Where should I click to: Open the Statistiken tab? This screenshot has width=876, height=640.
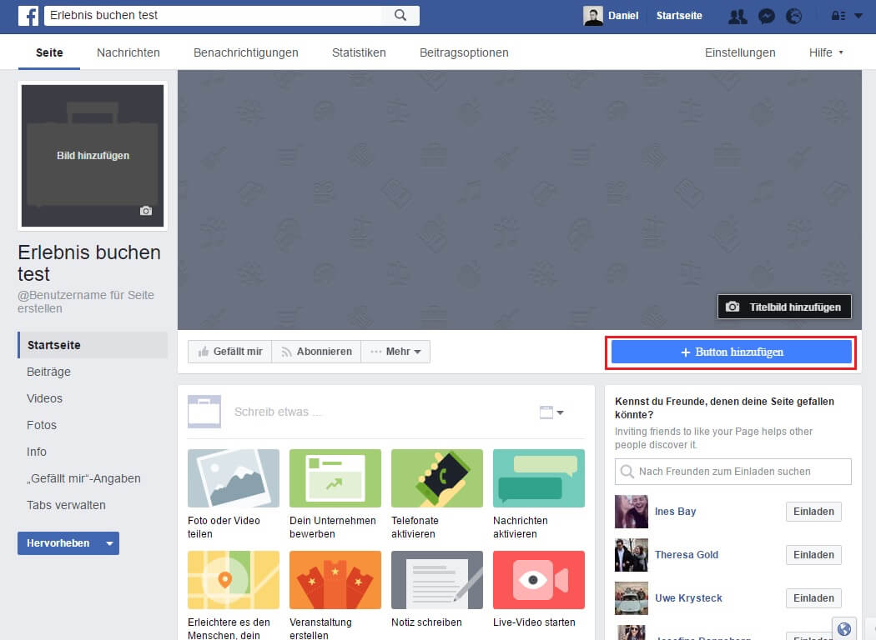(359, 52)
